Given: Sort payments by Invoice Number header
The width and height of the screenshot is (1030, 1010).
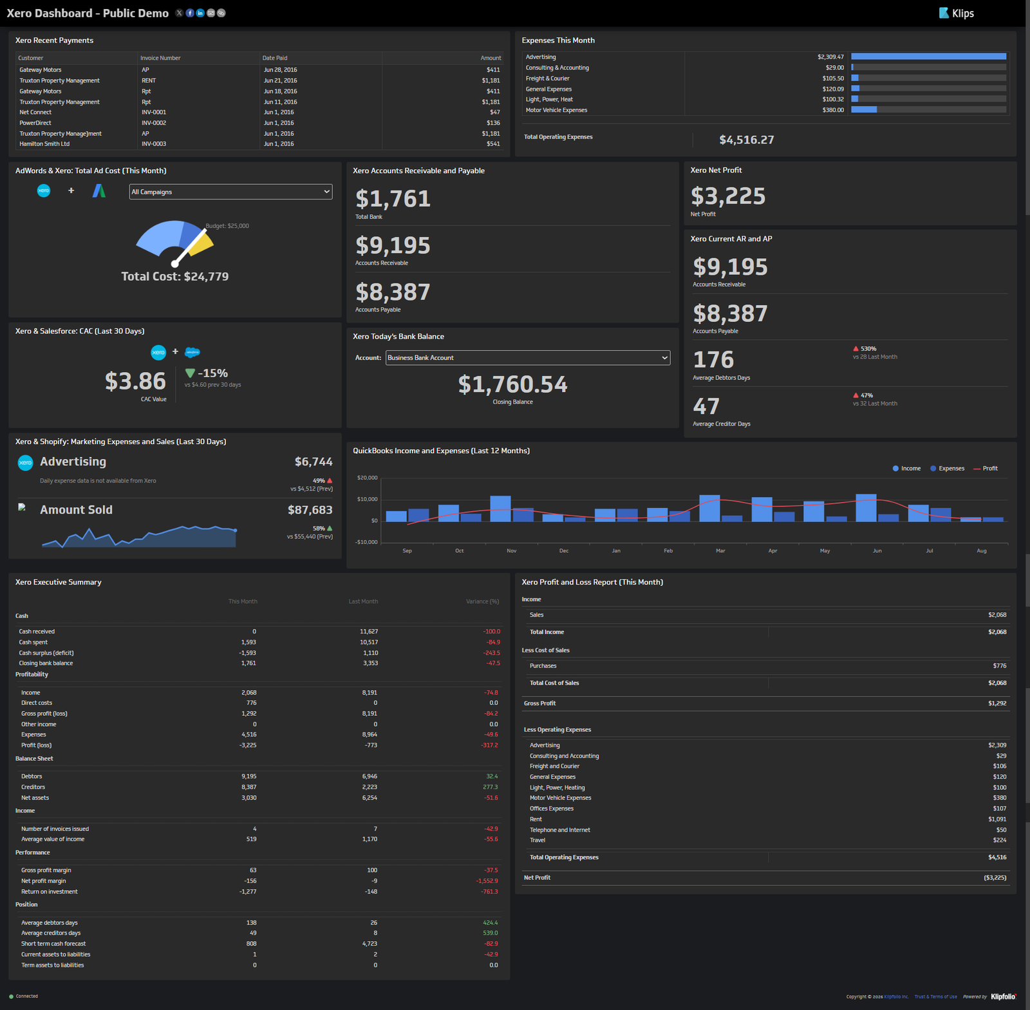Looking at the screenshot, I should tap(160, 58).
